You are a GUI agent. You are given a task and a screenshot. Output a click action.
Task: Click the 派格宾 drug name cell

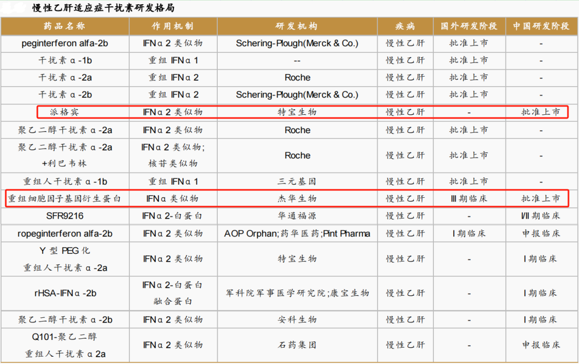[65, 112]
